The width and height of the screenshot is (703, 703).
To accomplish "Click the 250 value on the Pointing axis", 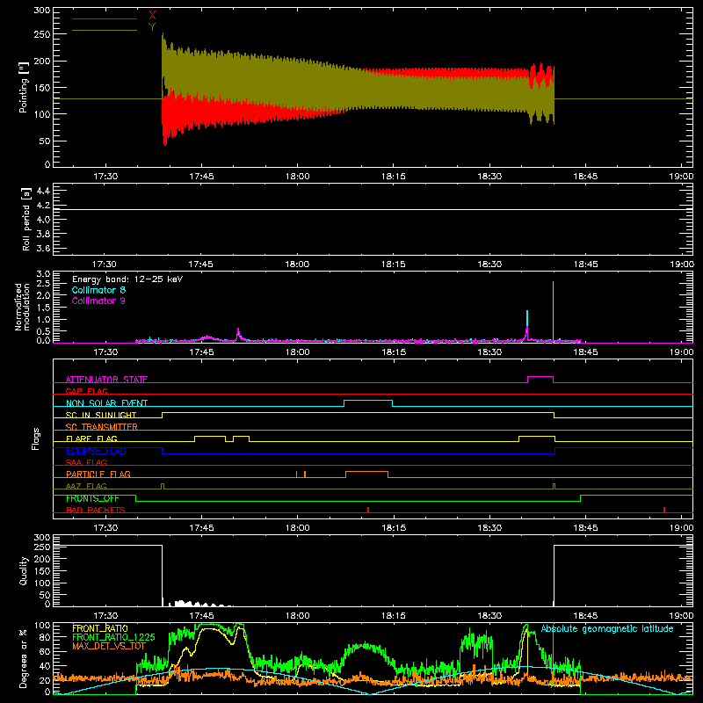I will click(42, 34).
